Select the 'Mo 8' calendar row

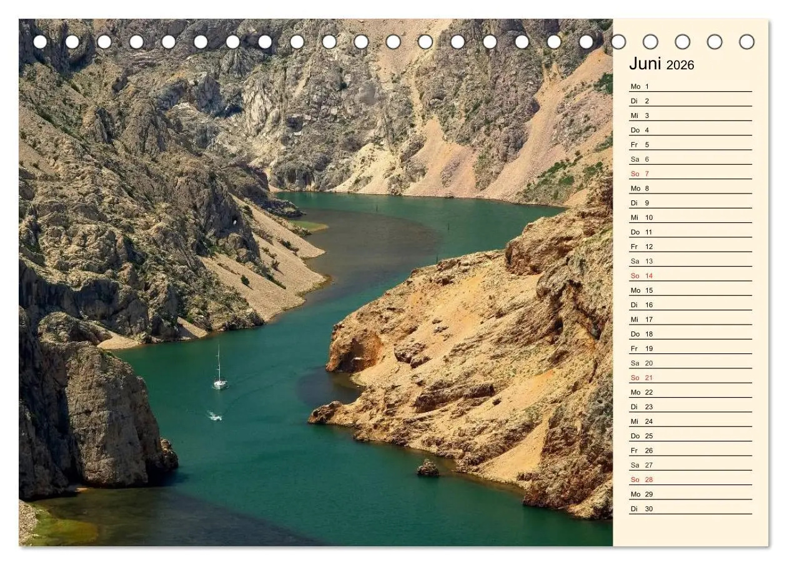coord(690,189)
